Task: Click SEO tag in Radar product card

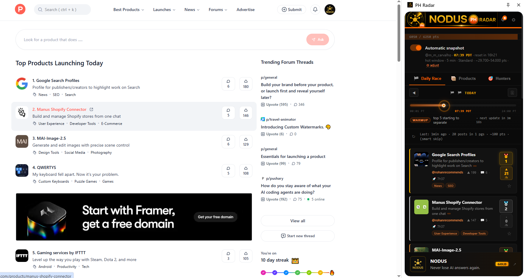Action: coord(450,186)
